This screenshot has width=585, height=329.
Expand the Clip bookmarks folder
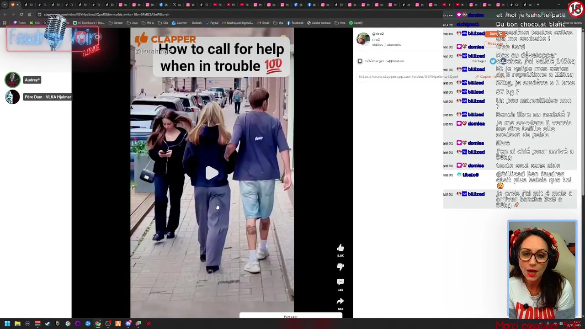pos(163,23)
